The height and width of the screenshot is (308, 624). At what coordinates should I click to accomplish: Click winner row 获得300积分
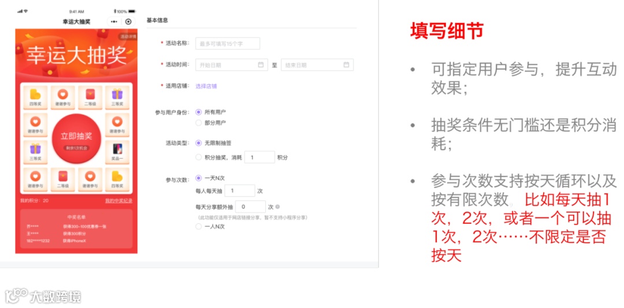[75, 234]
